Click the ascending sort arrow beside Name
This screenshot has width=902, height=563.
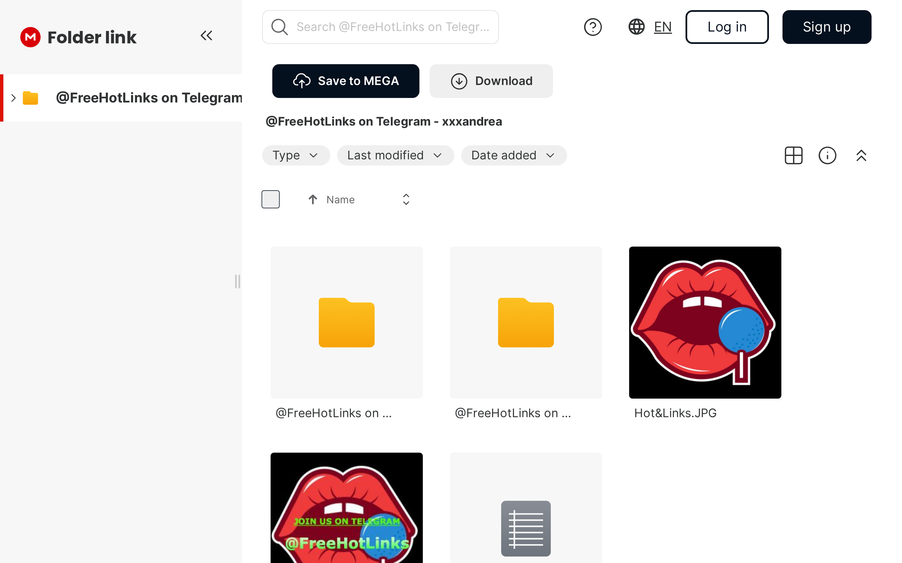coord(313,200)
